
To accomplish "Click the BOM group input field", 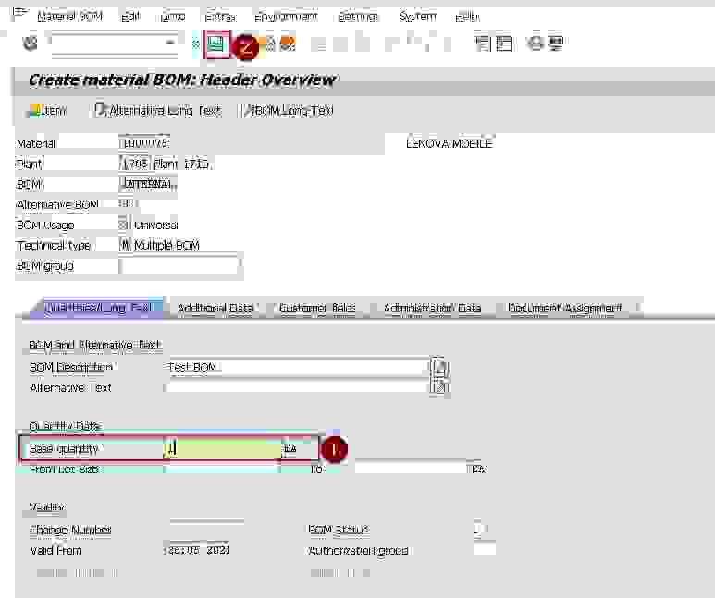I will [x=179, y=266].
